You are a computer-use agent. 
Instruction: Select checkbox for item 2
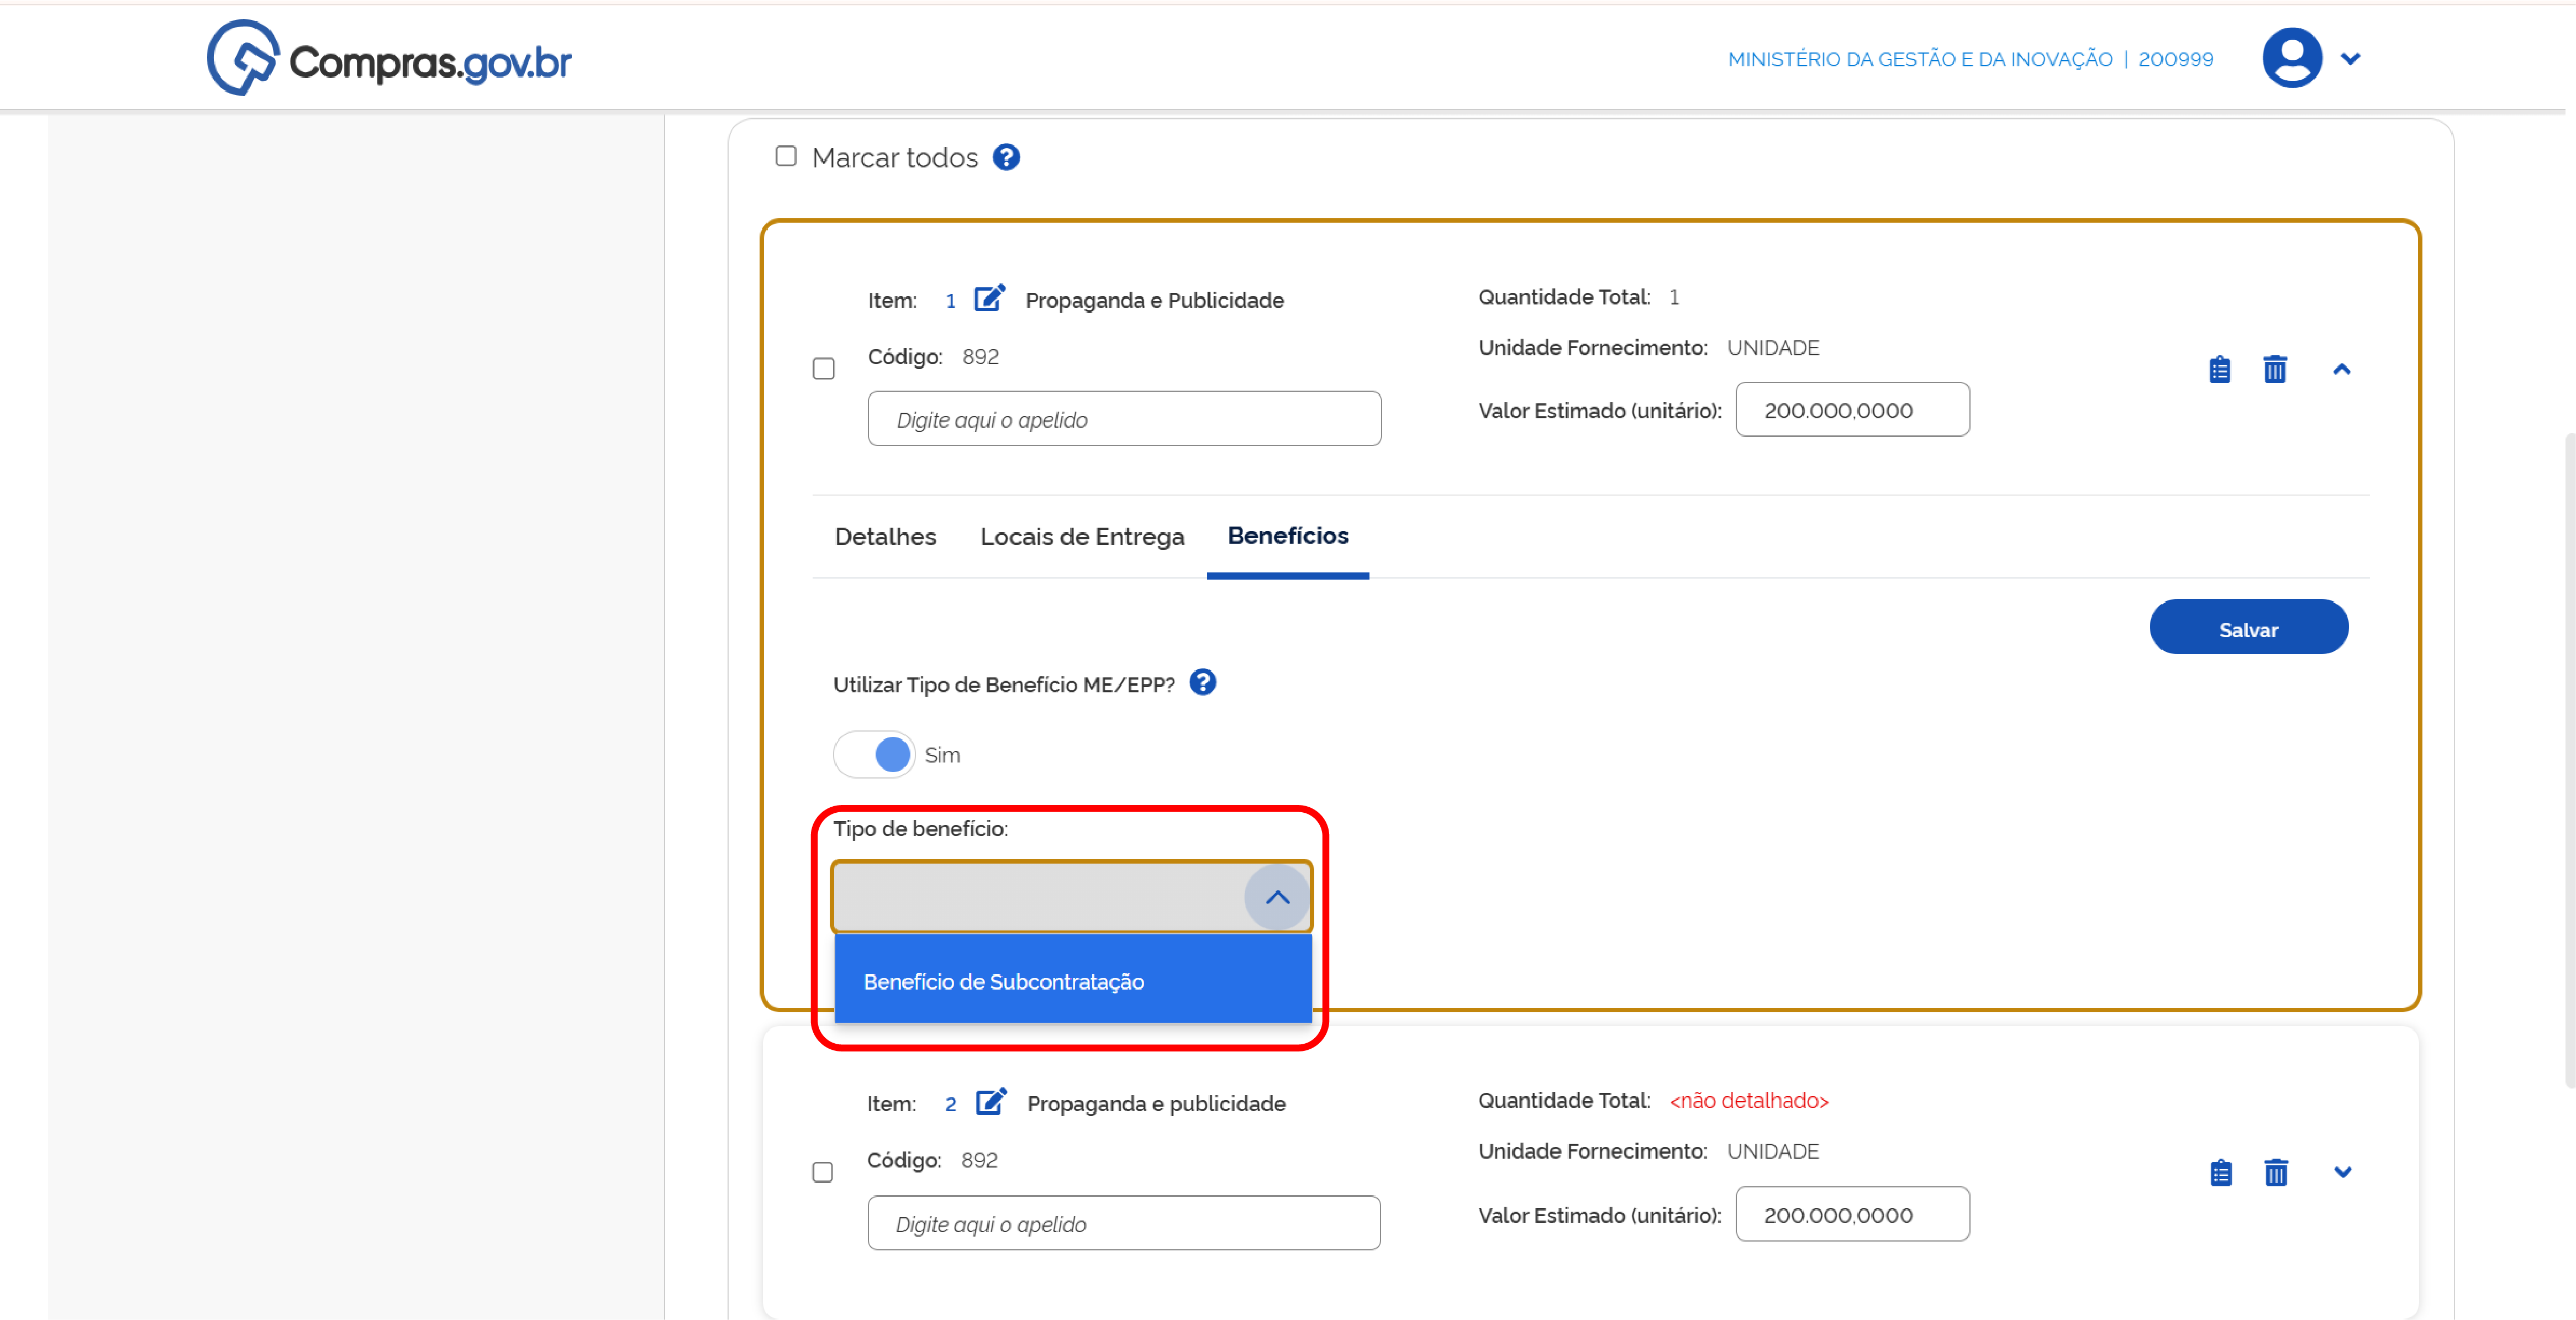tap(822, 1172)
